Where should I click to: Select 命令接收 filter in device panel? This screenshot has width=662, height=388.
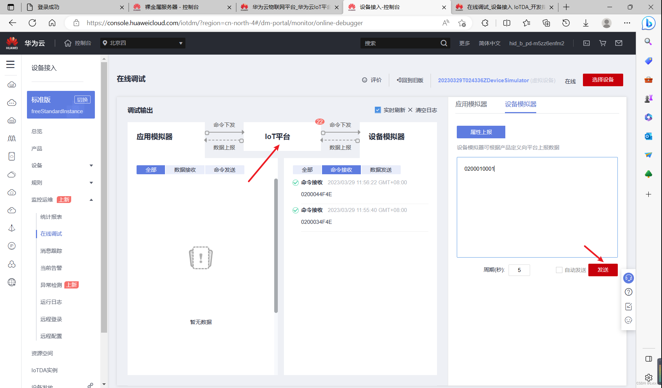[341, 170]
